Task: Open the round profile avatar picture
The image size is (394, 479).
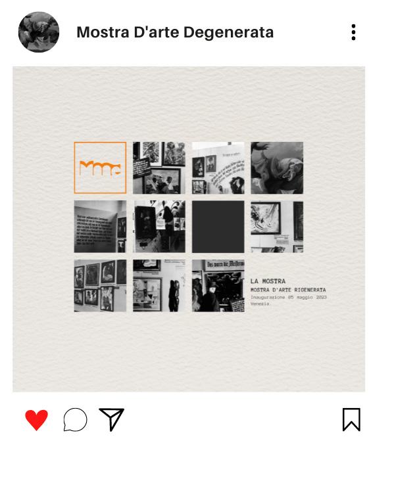Action: pos(39,32)
